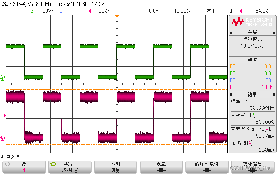Click the upper orange dashed measurement cursor

click(x=117, y=90)
